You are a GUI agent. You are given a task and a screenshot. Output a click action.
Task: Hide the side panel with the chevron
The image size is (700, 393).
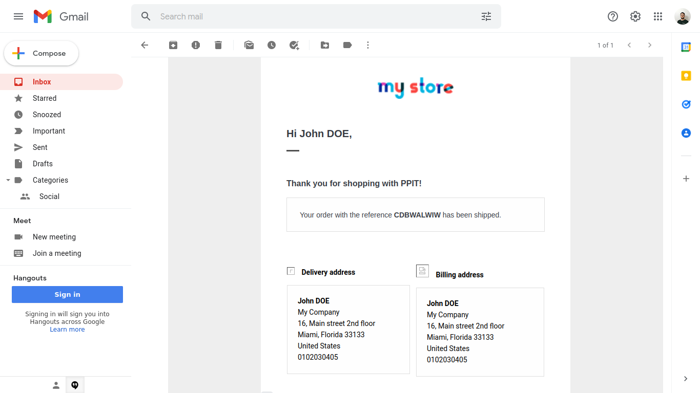(x=686, y=379)
